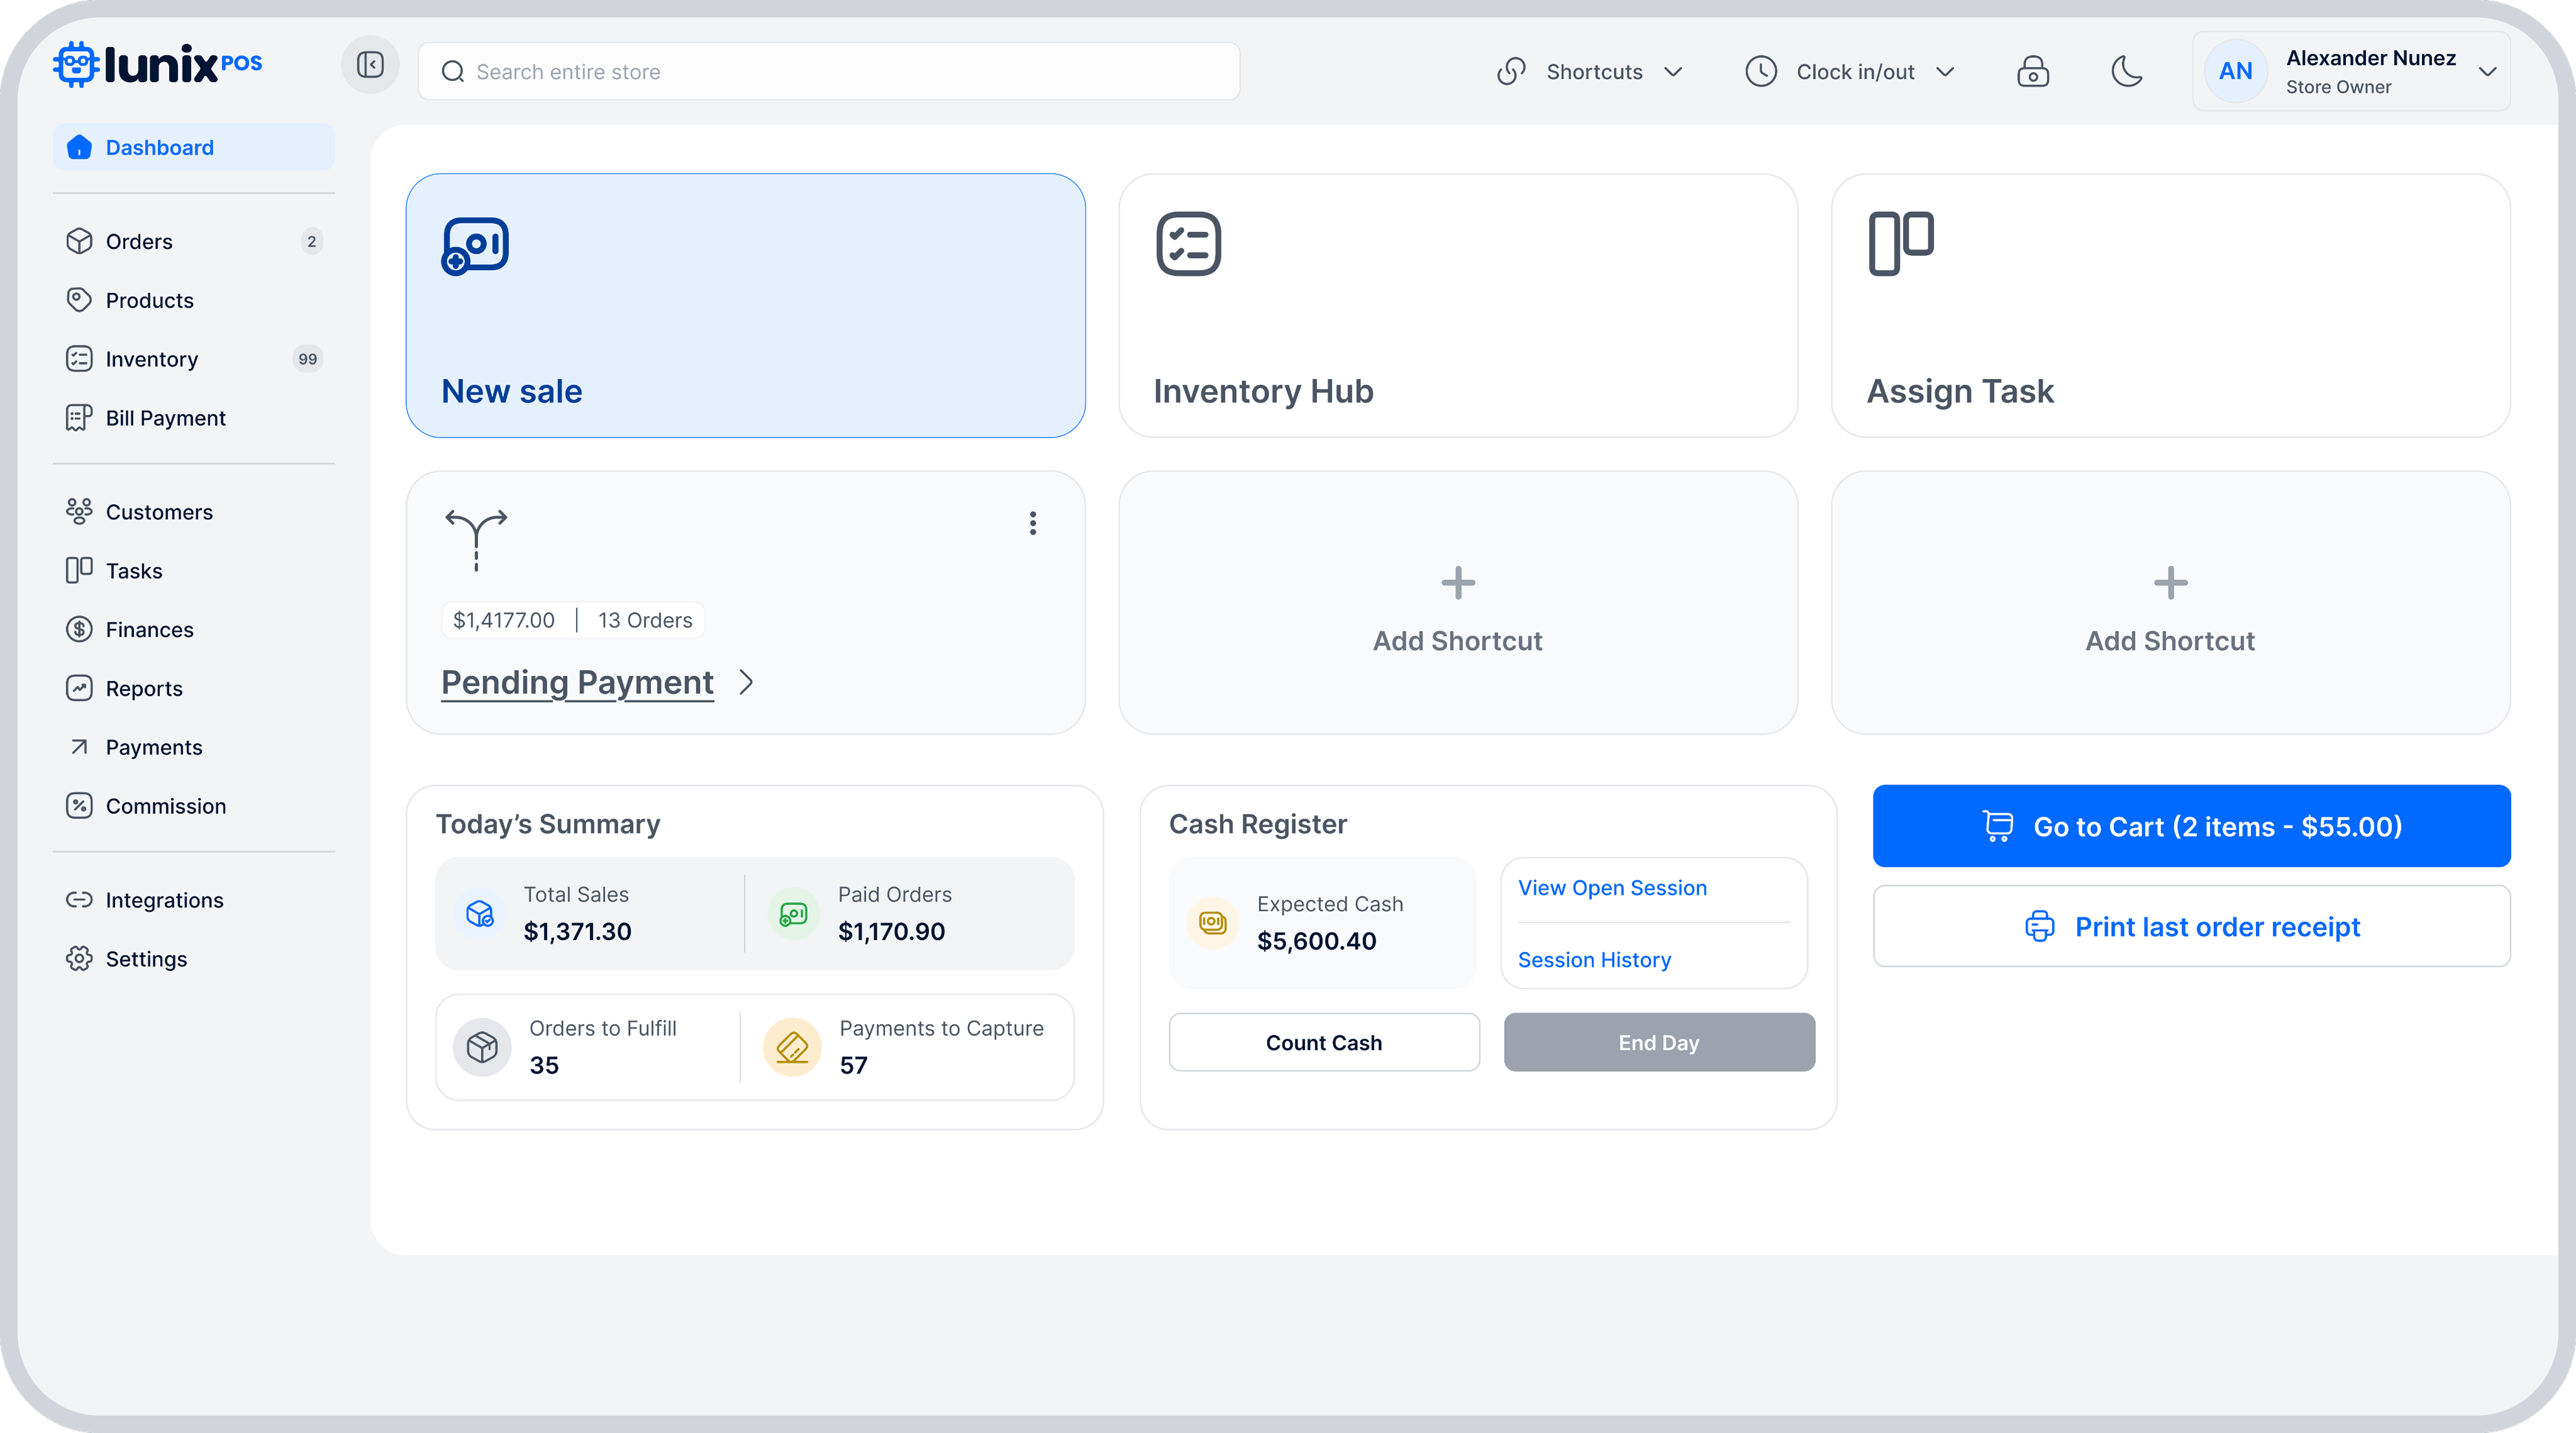This screenshot has height=1433, width=2576.
Task: Click the printer icon on receipt button
Action: tap(2039, 926)
